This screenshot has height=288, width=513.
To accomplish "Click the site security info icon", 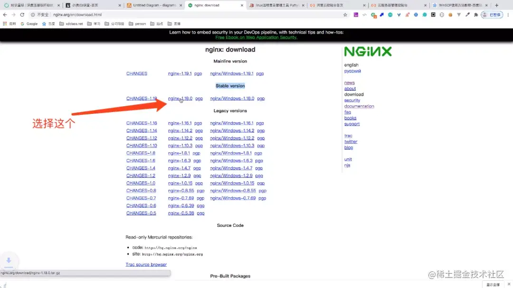I will click(33, 15).
